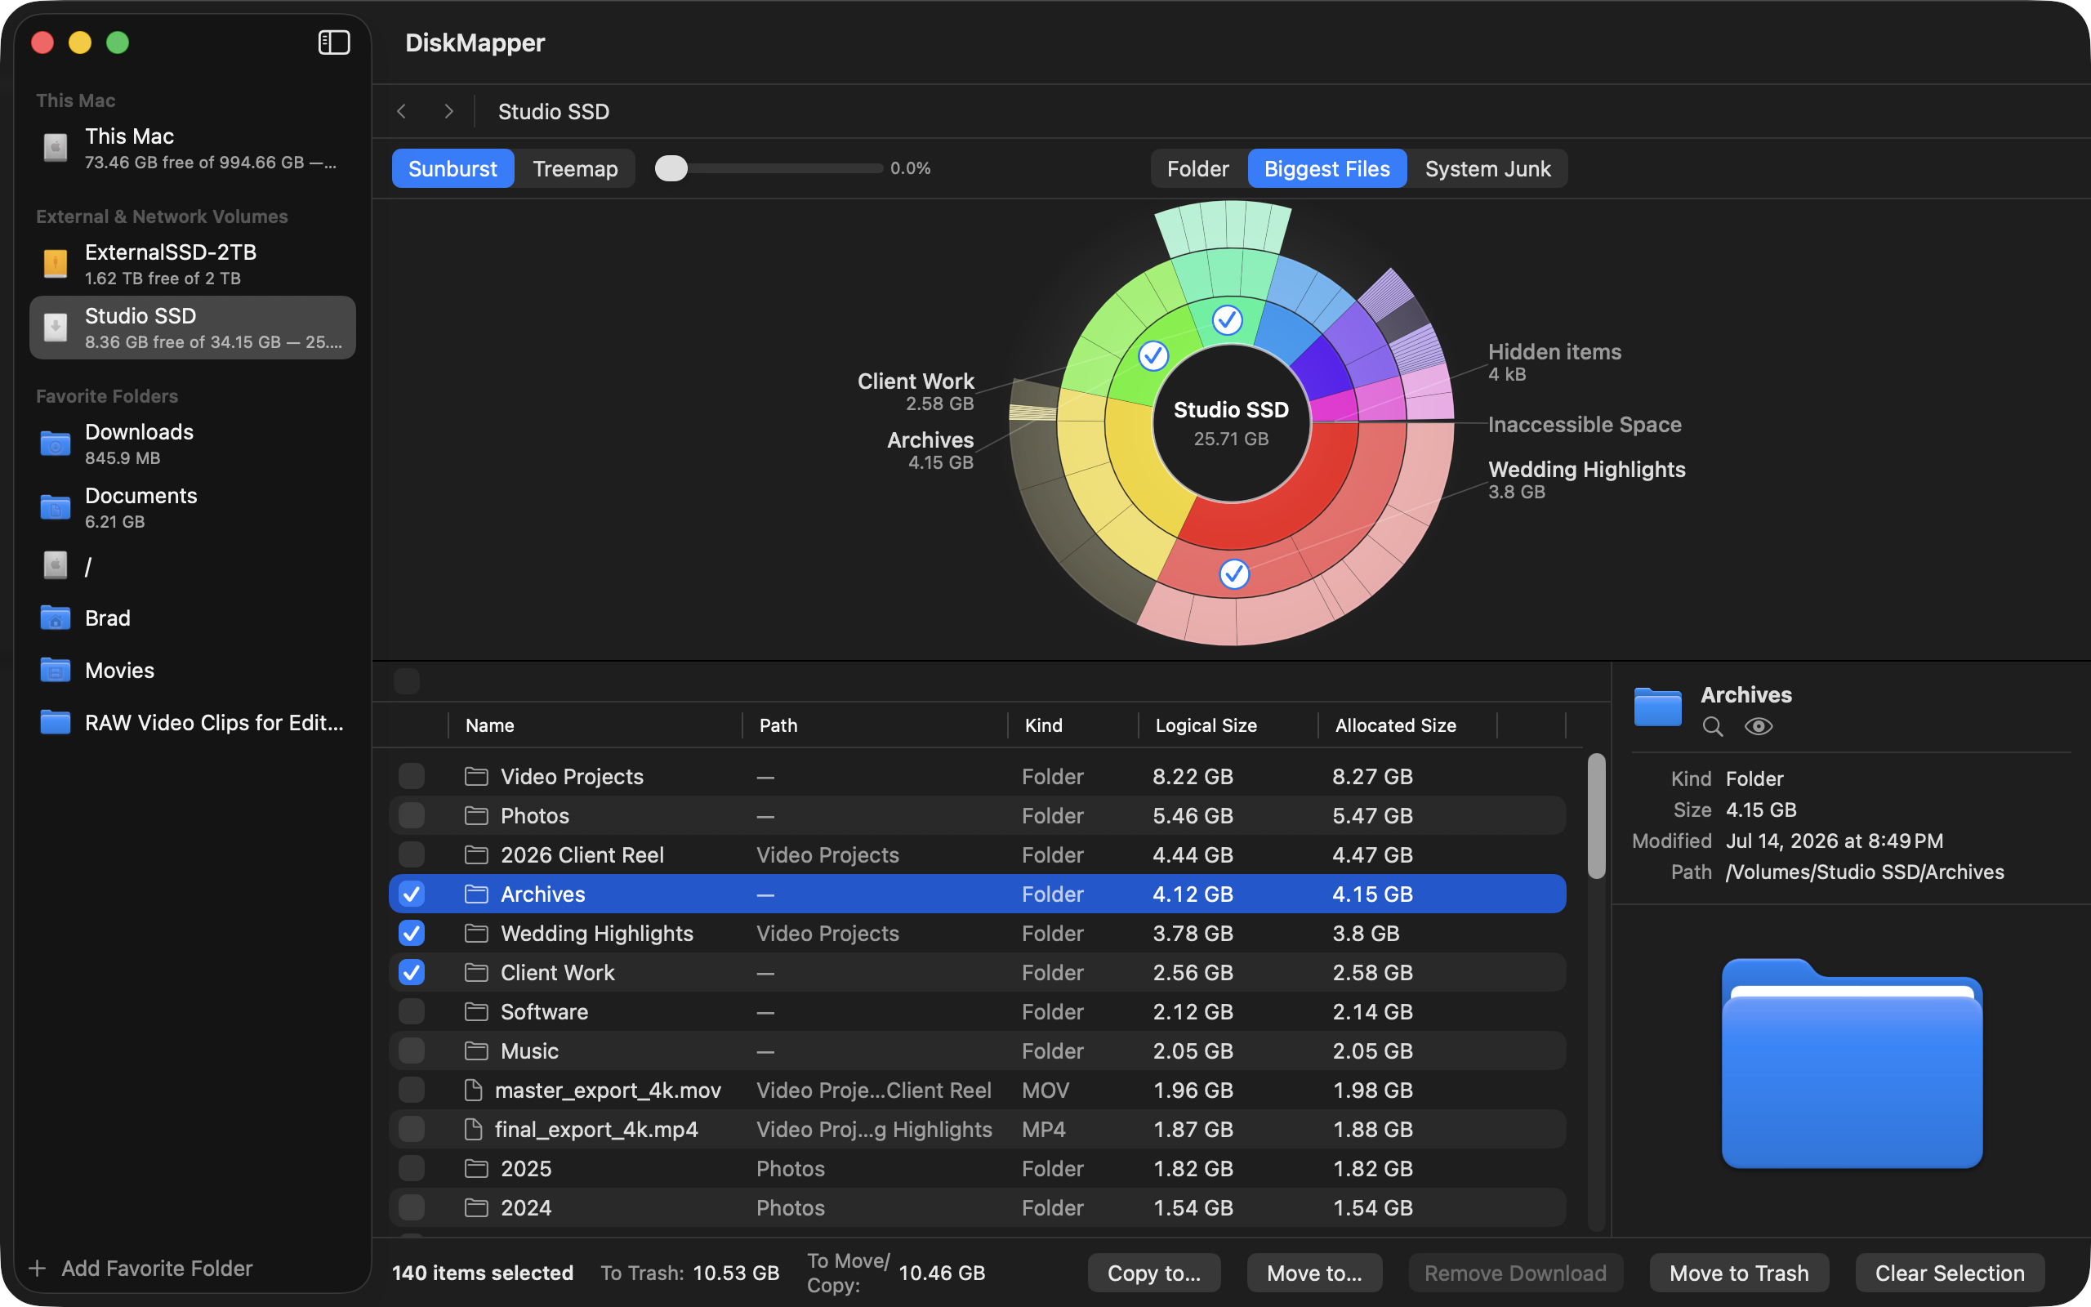Toggle the sidebar panel icon
Viewport: 2091px width, 1307px height.
point(334,42)
